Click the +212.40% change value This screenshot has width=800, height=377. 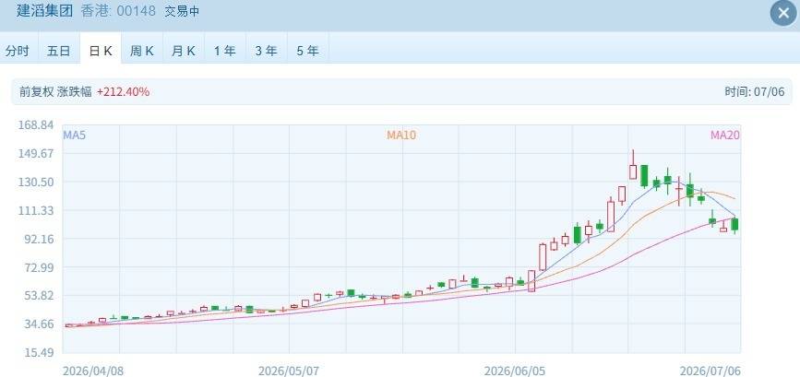coord(123,91)
